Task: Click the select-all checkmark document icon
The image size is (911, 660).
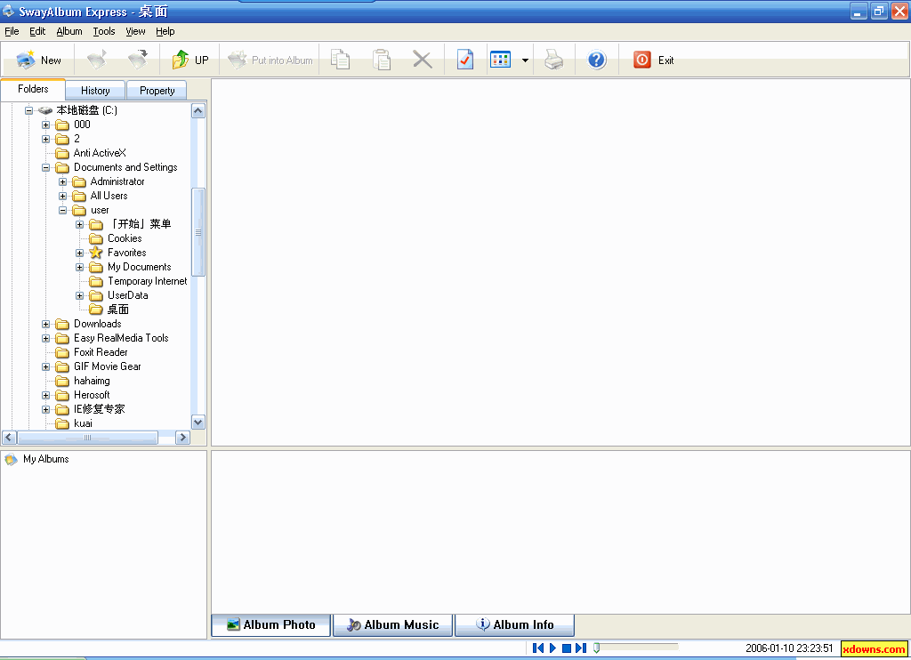Action: click(x=465, y=60)
